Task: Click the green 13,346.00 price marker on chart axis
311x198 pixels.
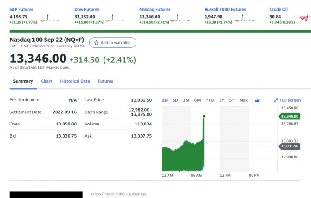Action: (290, 116)
